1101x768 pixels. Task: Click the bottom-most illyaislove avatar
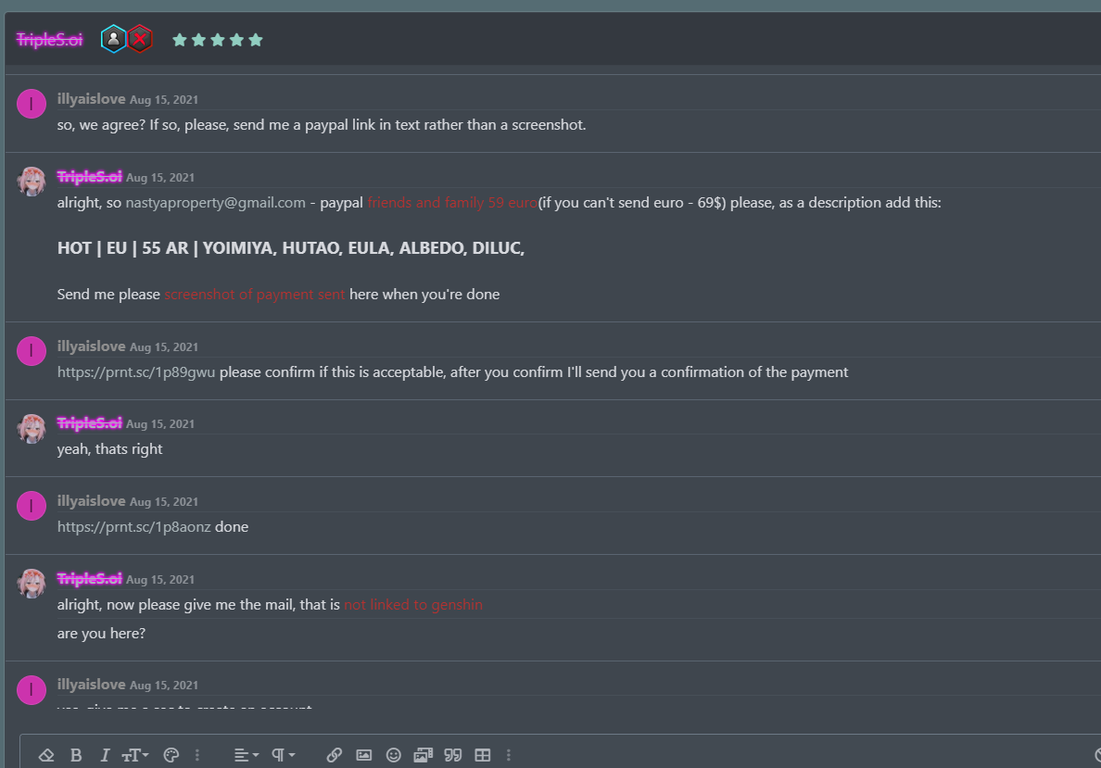[x=32, y=689]
